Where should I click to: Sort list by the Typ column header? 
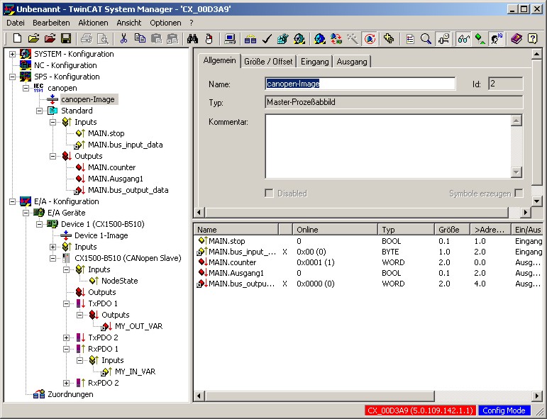406,230
